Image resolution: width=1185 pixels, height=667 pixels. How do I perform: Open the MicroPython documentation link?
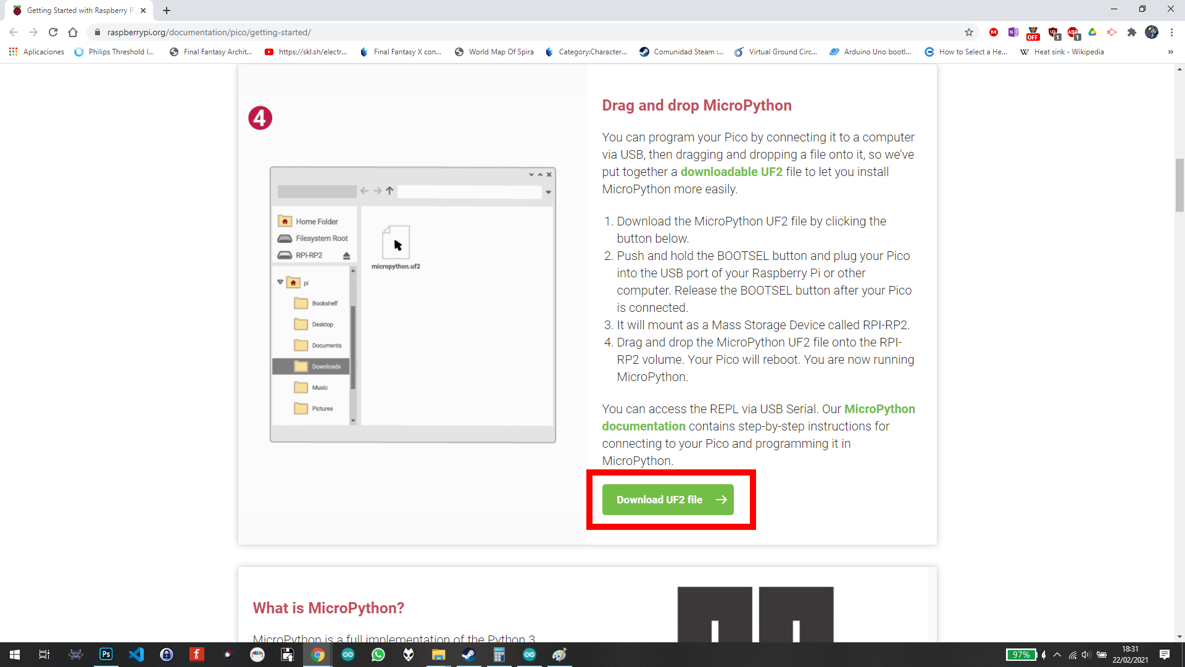tap(759, 417)
